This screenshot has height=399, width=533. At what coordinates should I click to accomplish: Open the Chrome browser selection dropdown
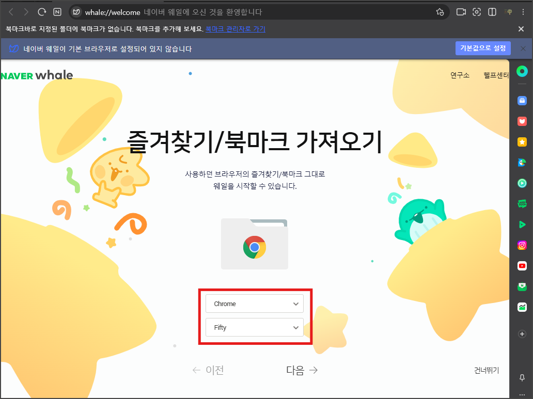(254, 304)
